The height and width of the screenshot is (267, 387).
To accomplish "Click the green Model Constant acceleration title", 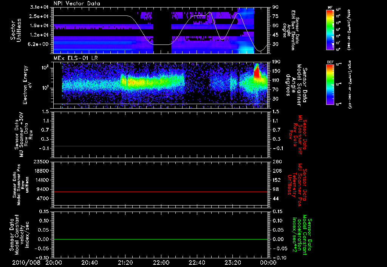I will (x=302, y=235).
